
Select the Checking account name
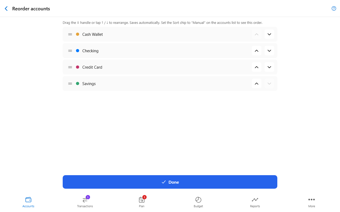click(90, 51)
